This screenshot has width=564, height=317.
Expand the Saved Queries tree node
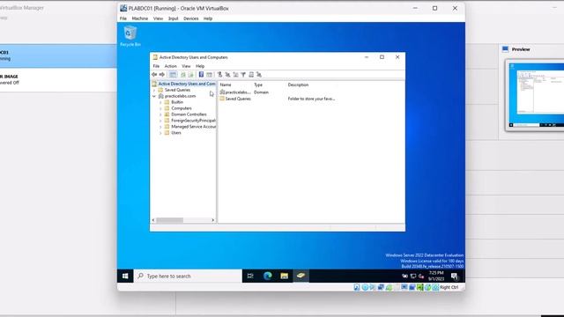point(154,90)
